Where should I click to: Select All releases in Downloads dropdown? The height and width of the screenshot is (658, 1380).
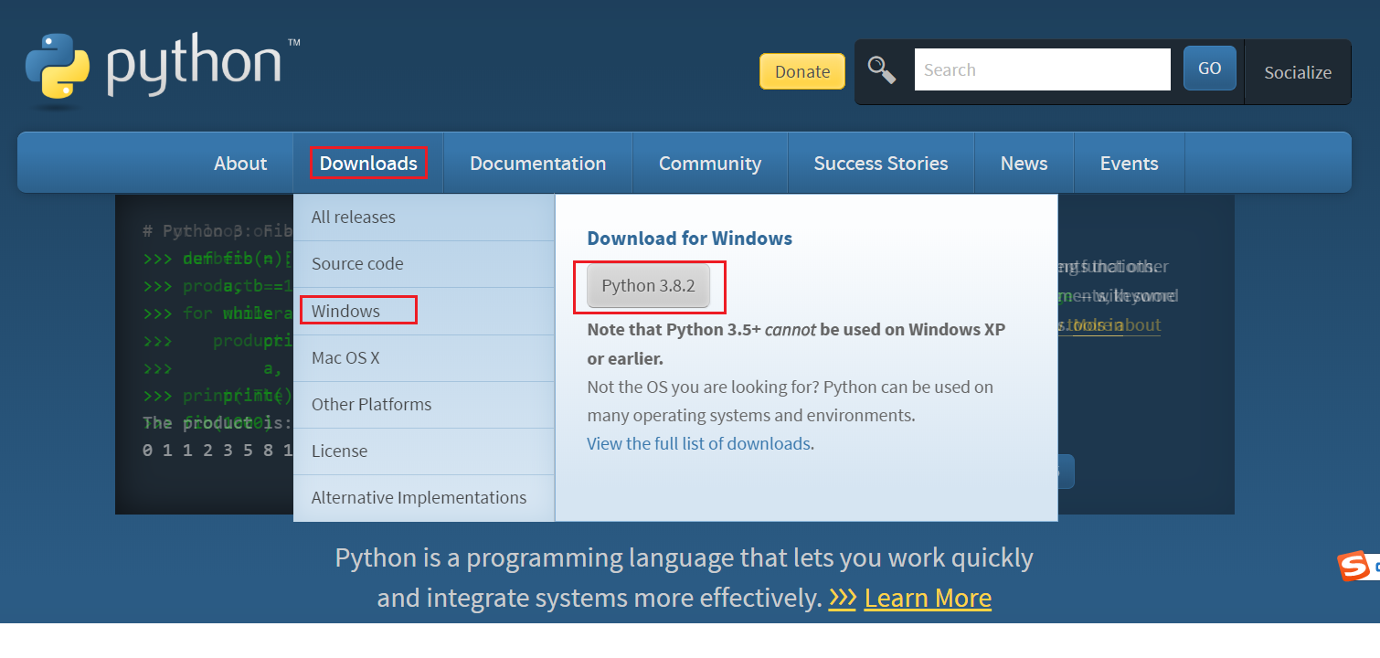point(424,218)
